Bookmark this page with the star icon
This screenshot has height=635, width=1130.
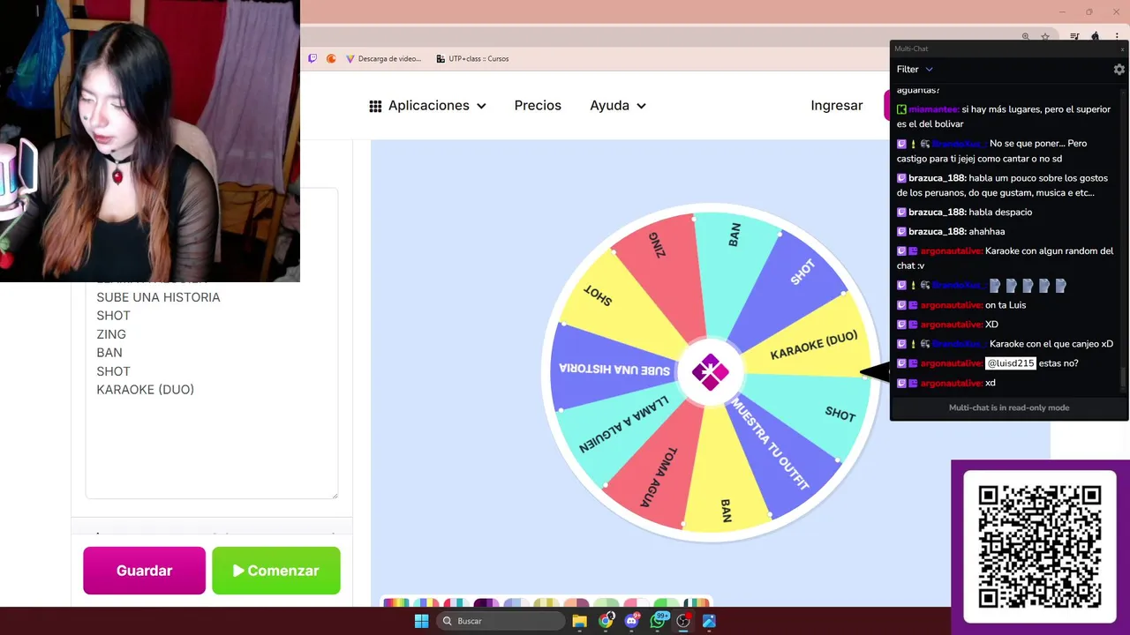coord(1045,36)
